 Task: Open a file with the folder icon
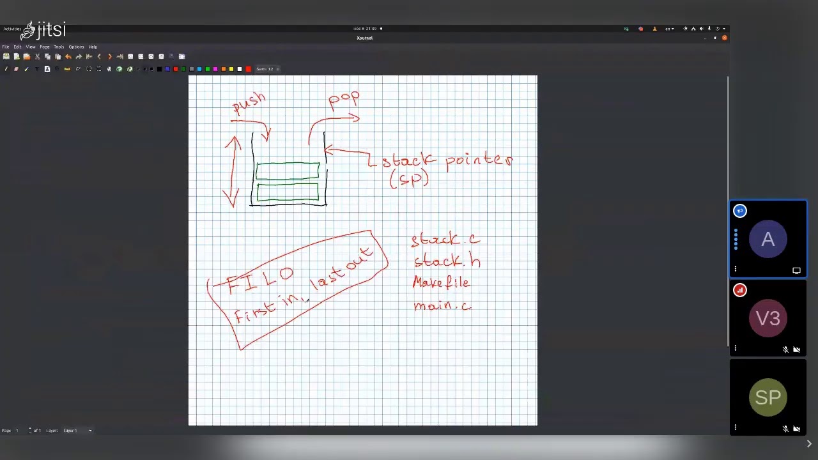tap(27, 56)
